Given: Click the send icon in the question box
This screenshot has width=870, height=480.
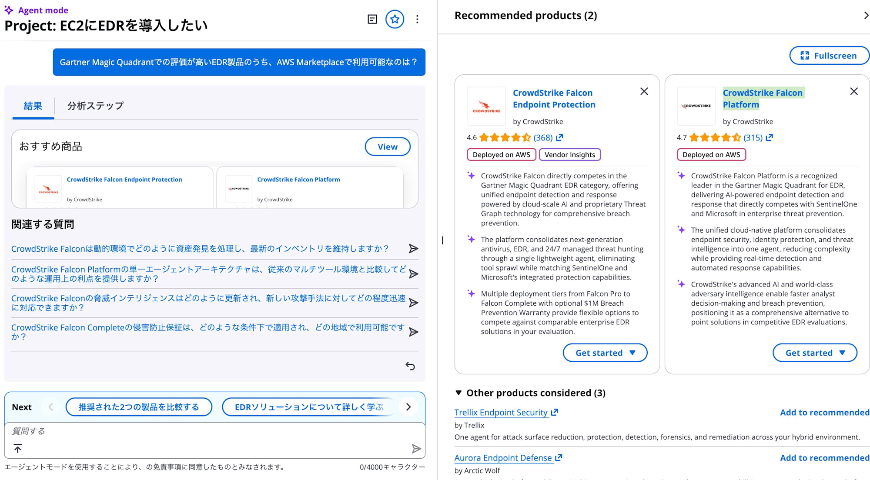Looking at the screenshot, I should point(416,449).
